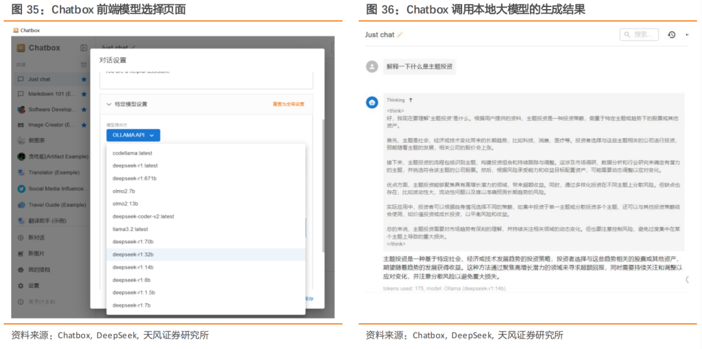Choose deepseek-r1:671b model
The width and height of the screenshot is (702, 349).
(206, 178)
